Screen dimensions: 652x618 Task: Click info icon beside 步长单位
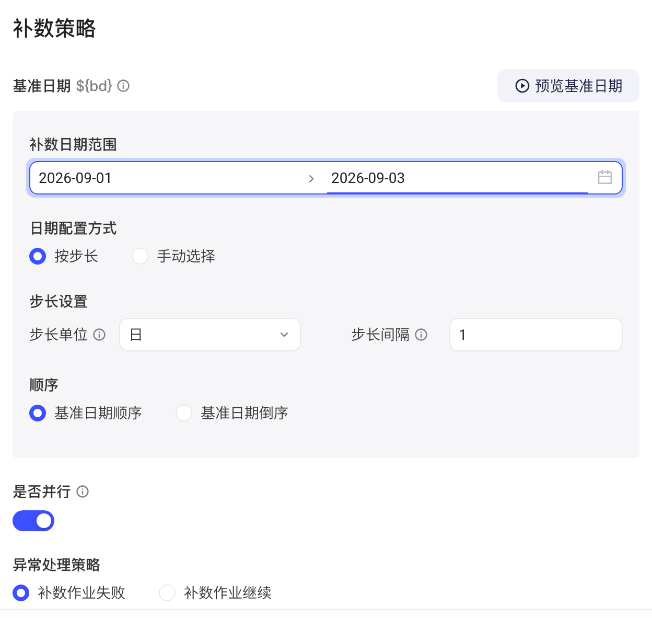pos(99,335)
